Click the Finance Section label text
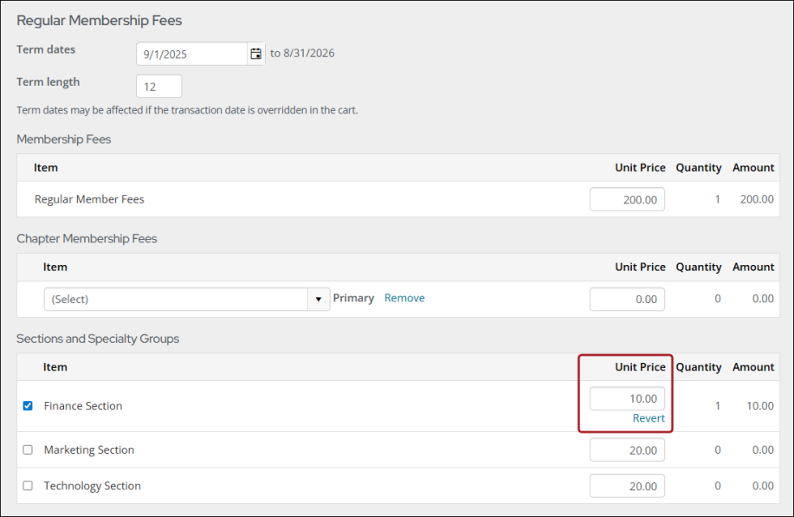The width and height of the screenshot is (794, 517). point(83,406)
